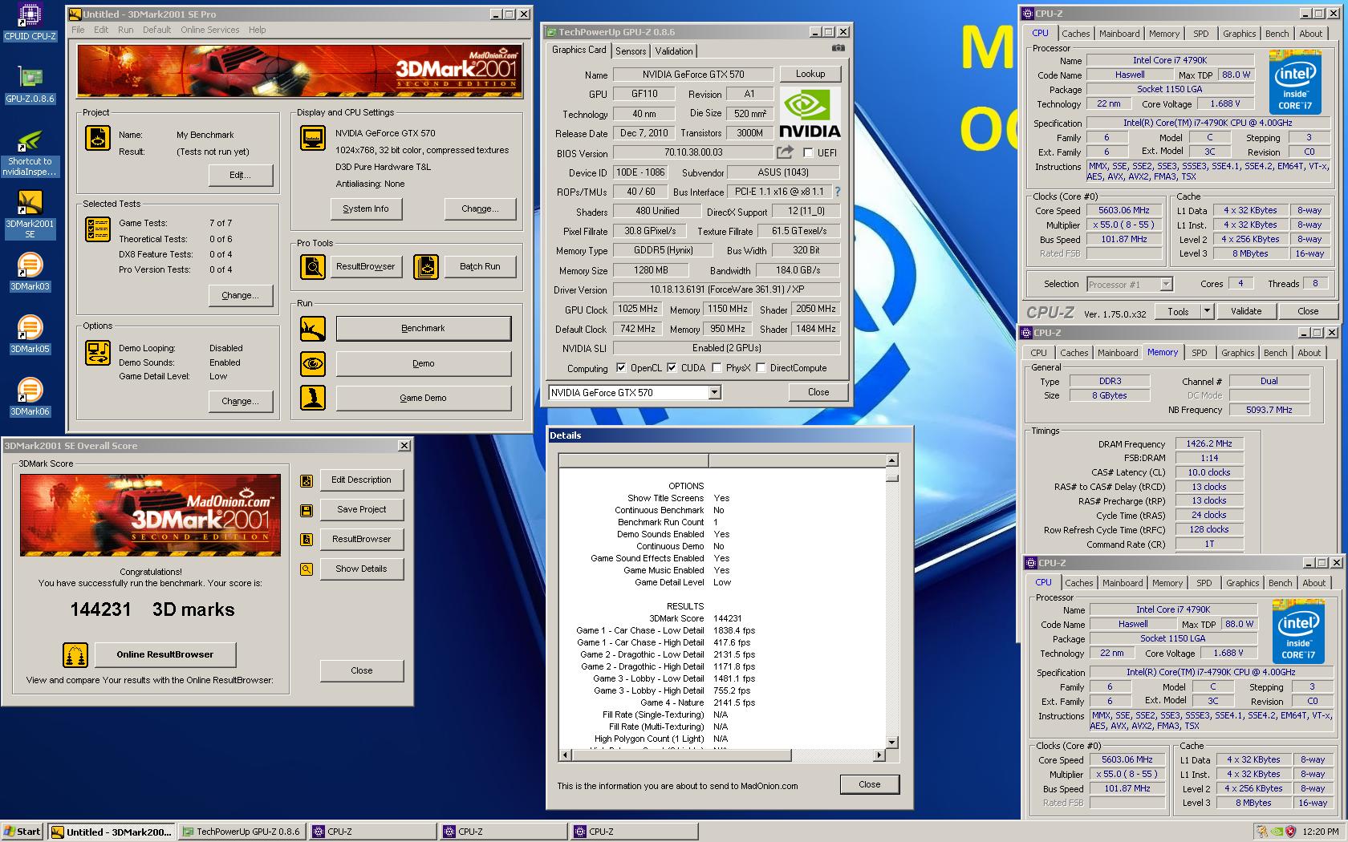Click the Validate button in CPU-Z

pyautogui.click(x=1245, y=311)
